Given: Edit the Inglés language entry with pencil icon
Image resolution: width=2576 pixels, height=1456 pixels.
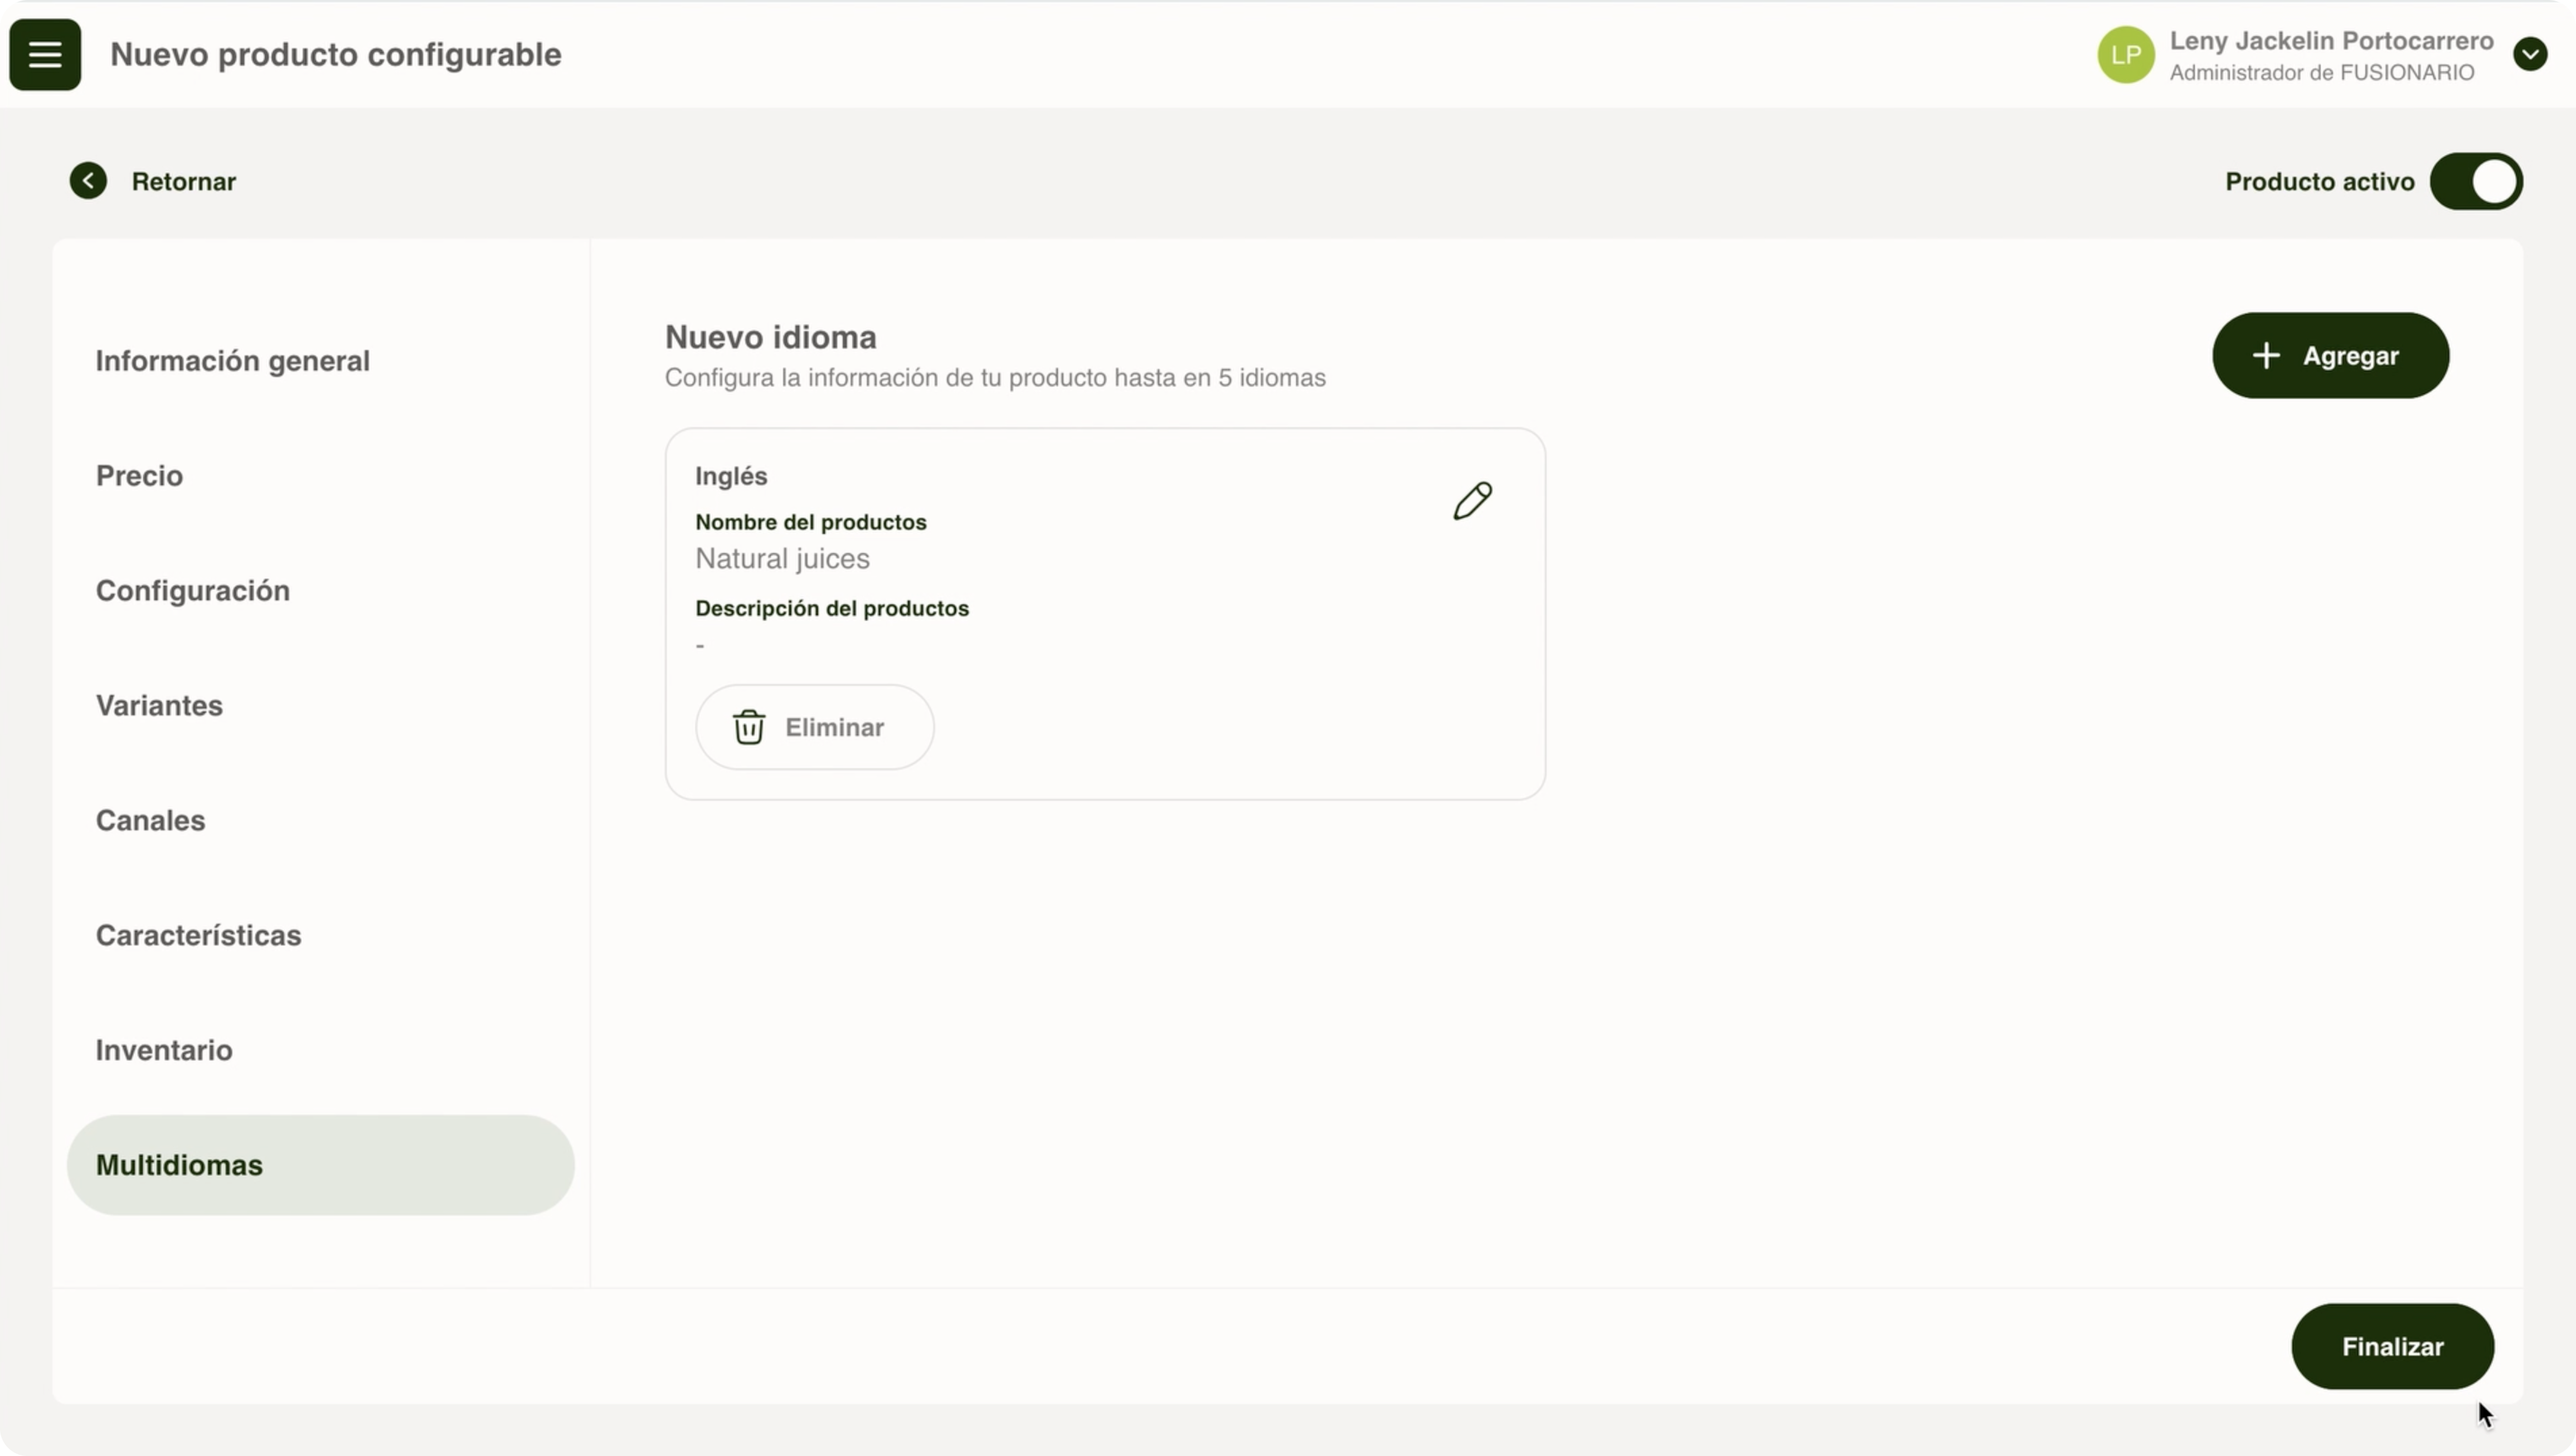Looking at the screenshot, I should 1472,501.
